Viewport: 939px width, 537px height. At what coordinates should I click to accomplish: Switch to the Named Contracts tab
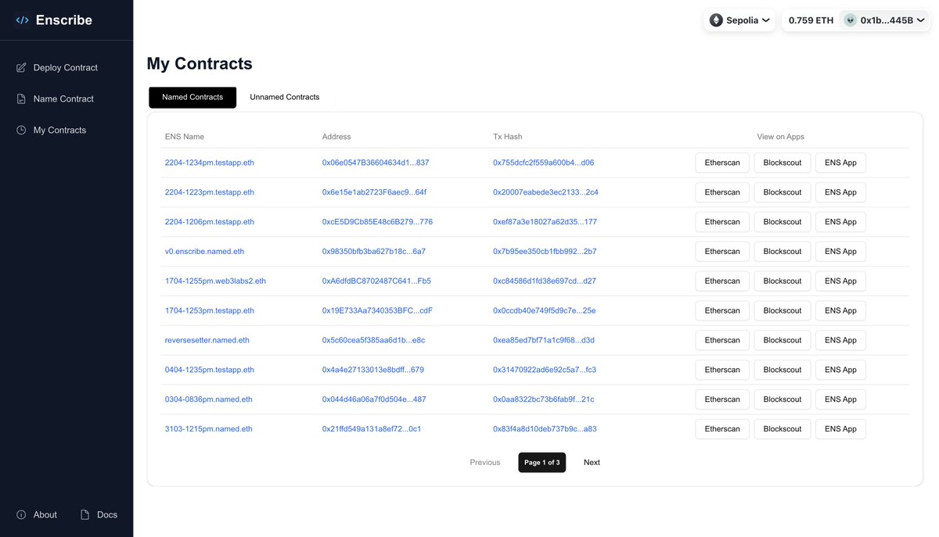[192, 98]
